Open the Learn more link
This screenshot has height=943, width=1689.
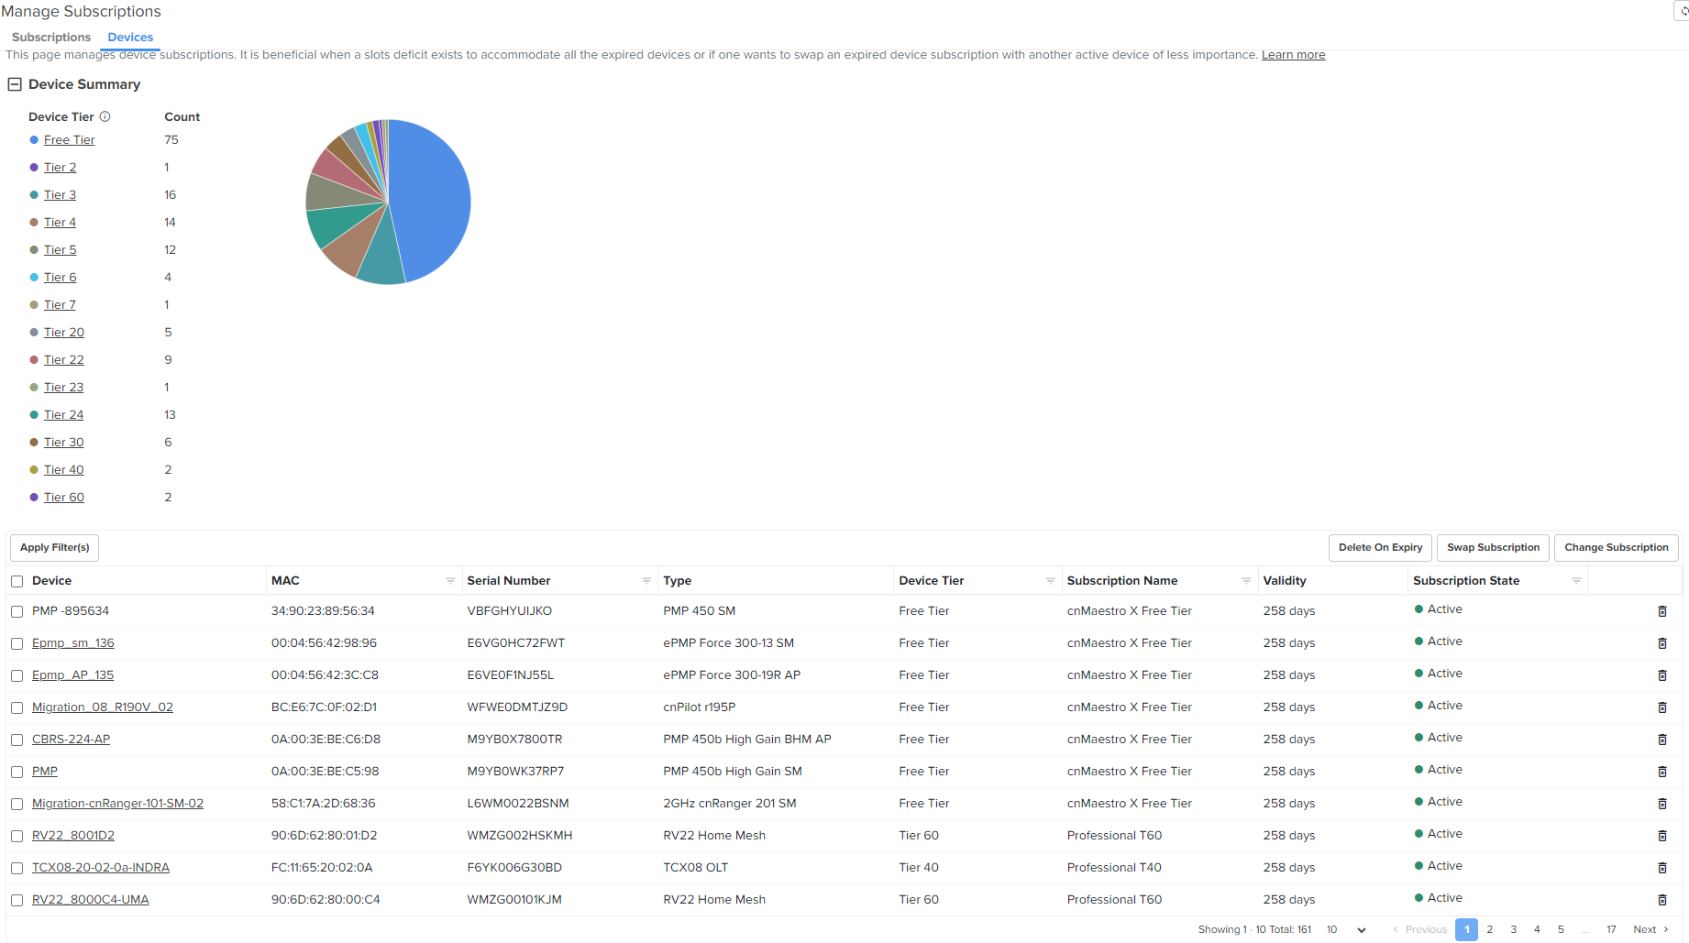coord(1293,55)
